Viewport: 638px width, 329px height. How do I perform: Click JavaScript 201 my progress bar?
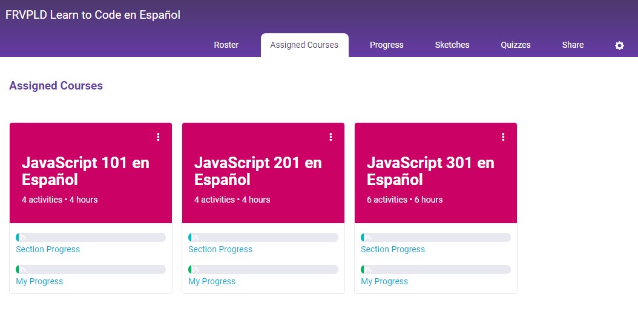tap(263, 269)
